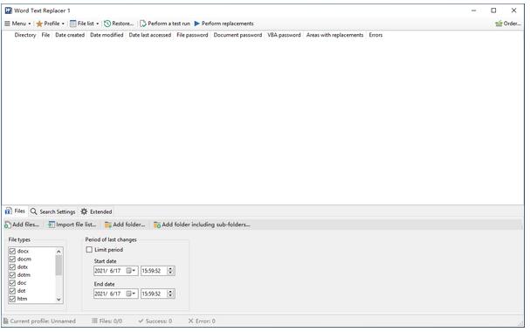This screenshot has height=332, width=530.
Task: Click Perform a test run button
Action: pyautogui.click(x=165, y=24)
